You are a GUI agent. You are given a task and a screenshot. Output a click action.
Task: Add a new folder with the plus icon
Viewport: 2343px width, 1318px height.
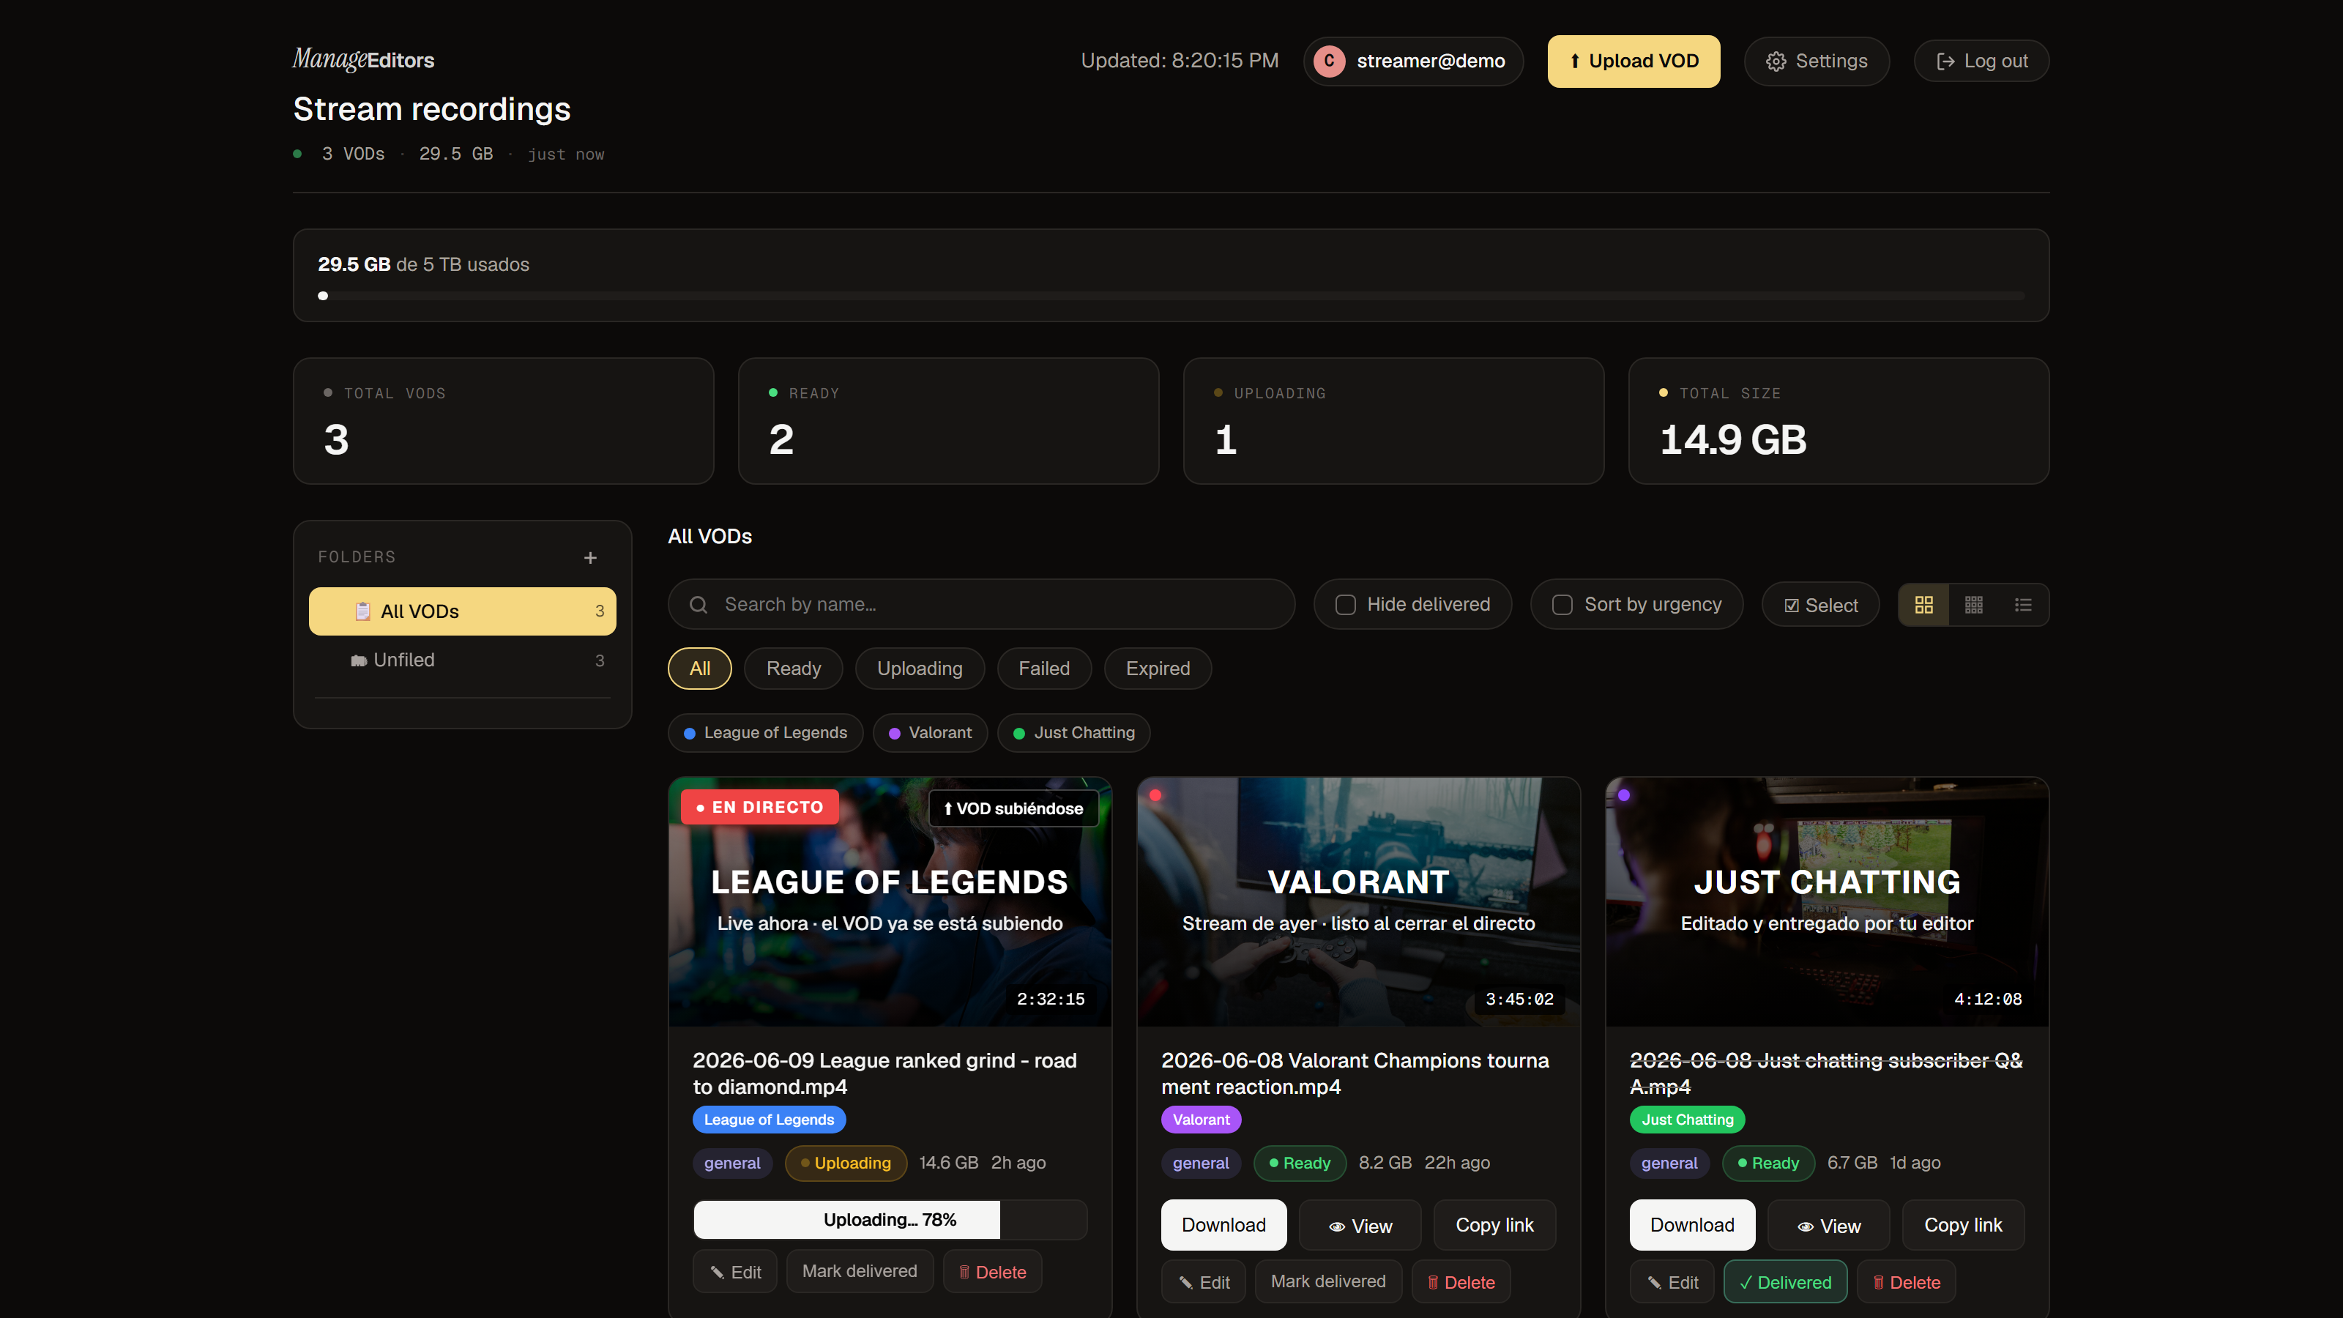590,557
